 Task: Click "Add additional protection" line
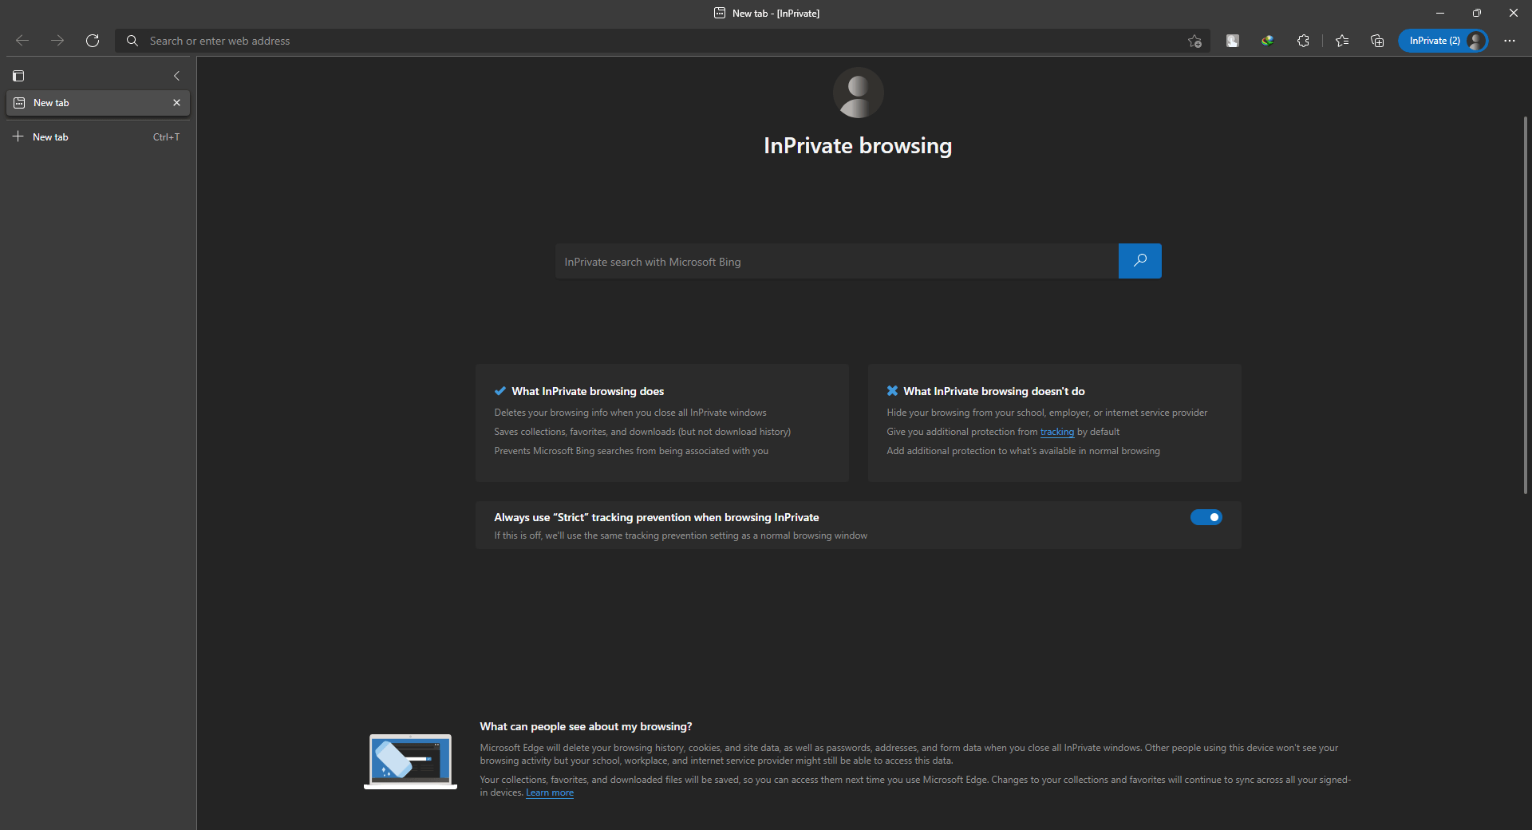pyautogui.click(x=1023, y=451)
